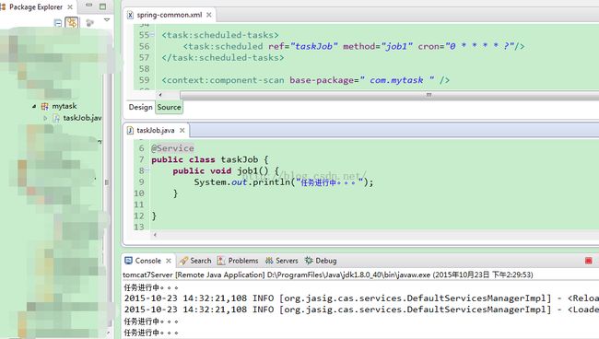Image resolution: width=599 pixels, height=339 pixels.
Task: Maximize the Package Explorer panel
Action: point(103,6)
